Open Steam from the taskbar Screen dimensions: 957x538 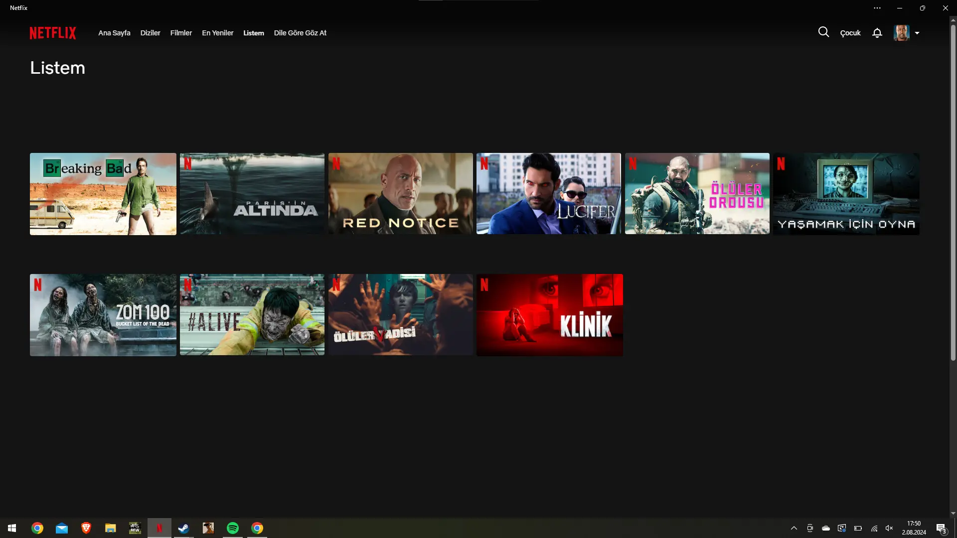coord(184,528)
